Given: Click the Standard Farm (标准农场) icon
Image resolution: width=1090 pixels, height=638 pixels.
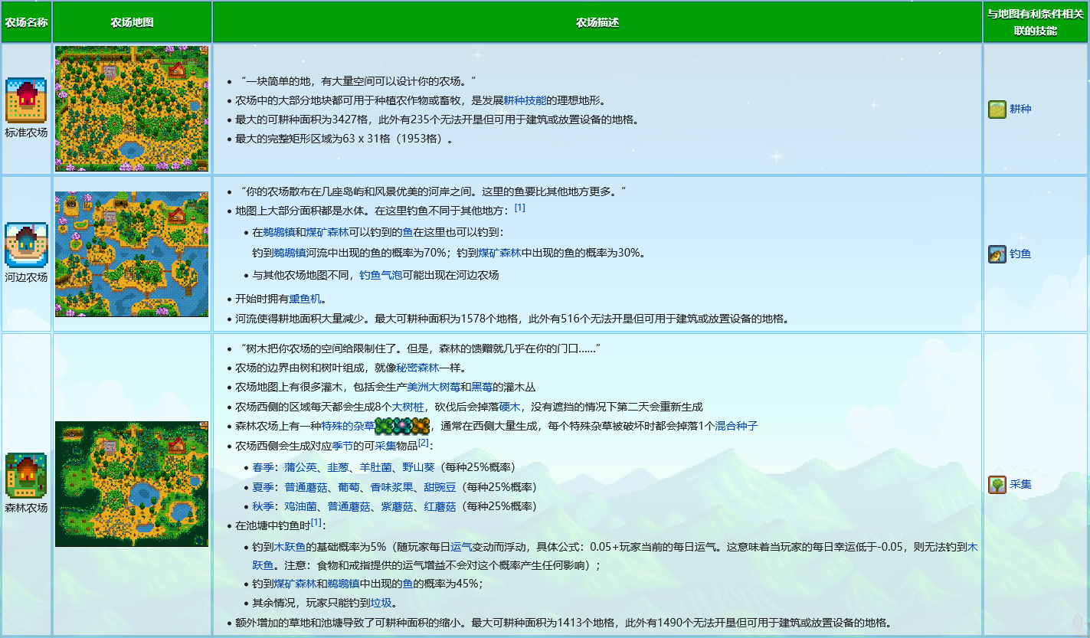Looking at the screenshot, I should point(26,100).
